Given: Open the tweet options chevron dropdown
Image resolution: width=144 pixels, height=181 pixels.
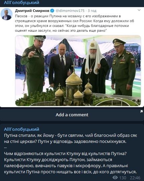Looking at the screenshot, I should [x=139, y=10].
